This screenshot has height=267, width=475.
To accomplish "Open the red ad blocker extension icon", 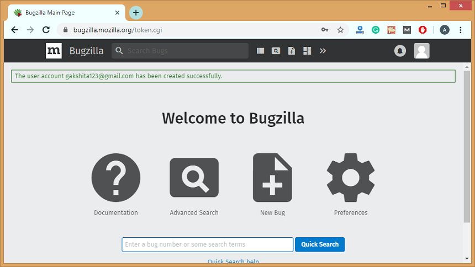I will click(x=423, y=30).
